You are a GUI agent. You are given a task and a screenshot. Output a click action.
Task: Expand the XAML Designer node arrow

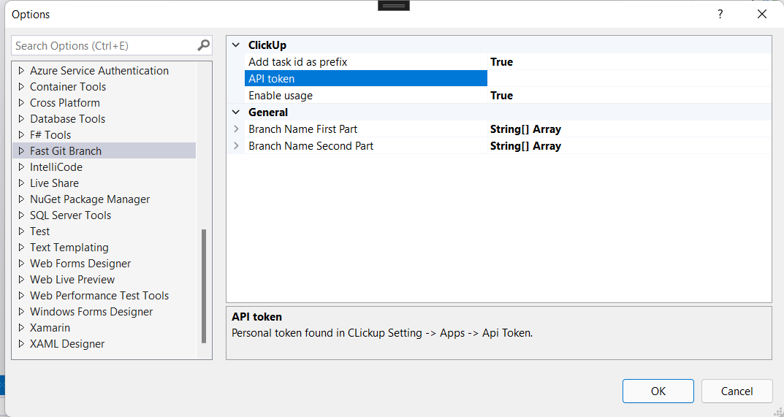point(21,343)
